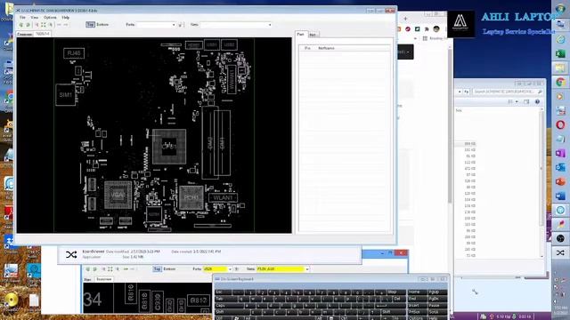Open the OBS icon in the side taskbar
The image size is (570, 320).
560,238
